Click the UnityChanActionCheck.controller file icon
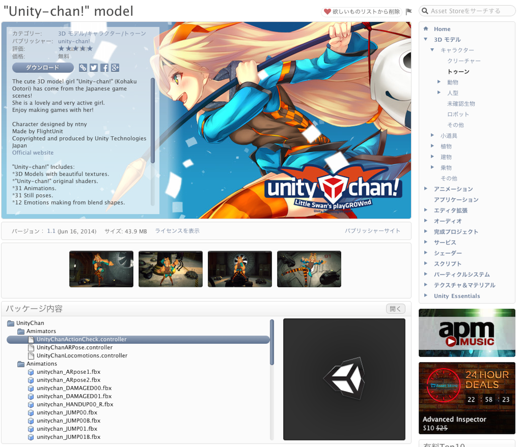 coord(31,340)
